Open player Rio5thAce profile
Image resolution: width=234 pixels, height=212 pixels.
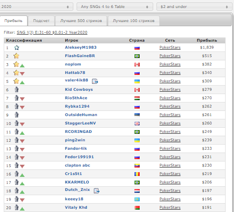tap(76, 98)
